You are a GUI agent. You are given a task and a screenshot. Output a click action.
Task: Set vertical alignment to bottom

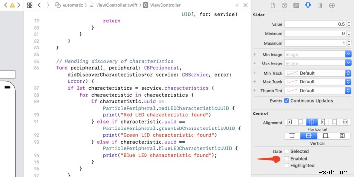pyautogui.click(x=325, y=136)
